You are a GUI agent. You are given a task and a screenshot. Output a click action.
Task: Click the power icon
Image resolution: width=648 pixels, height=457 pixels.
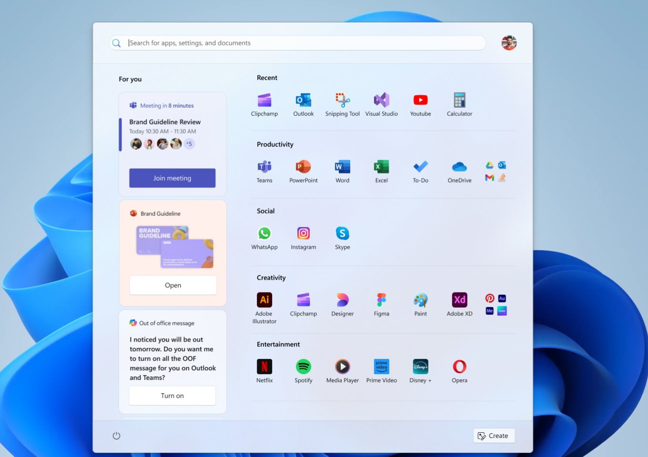point(116,435)
